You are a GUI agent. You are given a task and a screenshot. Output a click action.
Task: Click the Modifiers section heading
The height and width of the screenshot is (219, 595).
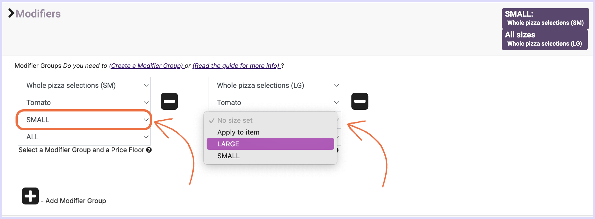coord(38,14)
